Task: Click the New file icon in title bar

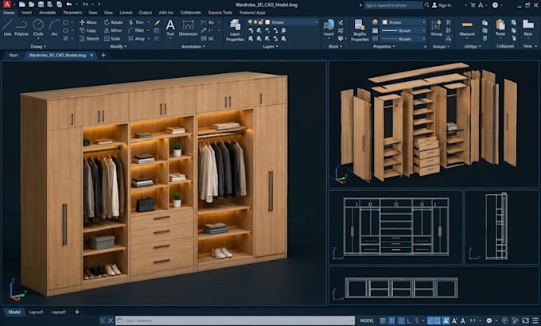Action: point(22,5)
